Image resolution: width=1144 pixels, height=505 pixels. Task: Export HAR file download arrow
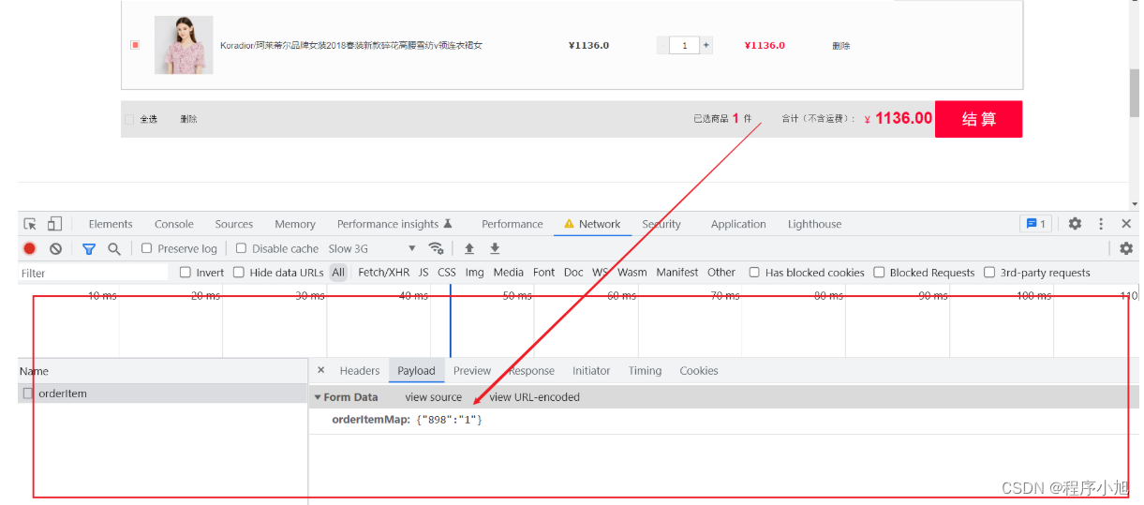pyautogui.click(x=495, y=248)
